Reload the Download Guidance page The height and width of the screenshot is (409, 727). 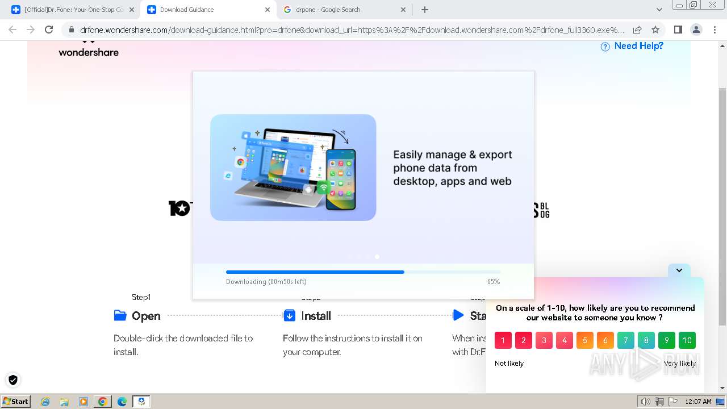tap(49, 30)
